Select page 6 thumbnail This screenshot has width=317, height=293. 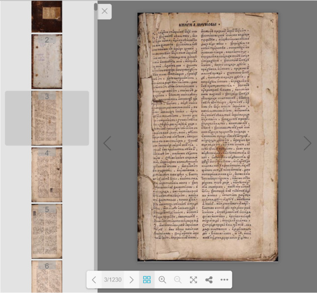tap(47, 276)
